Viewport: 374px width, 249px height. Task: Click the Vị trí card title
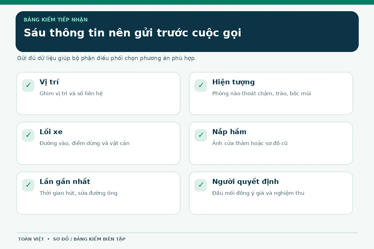click(49, 82)
